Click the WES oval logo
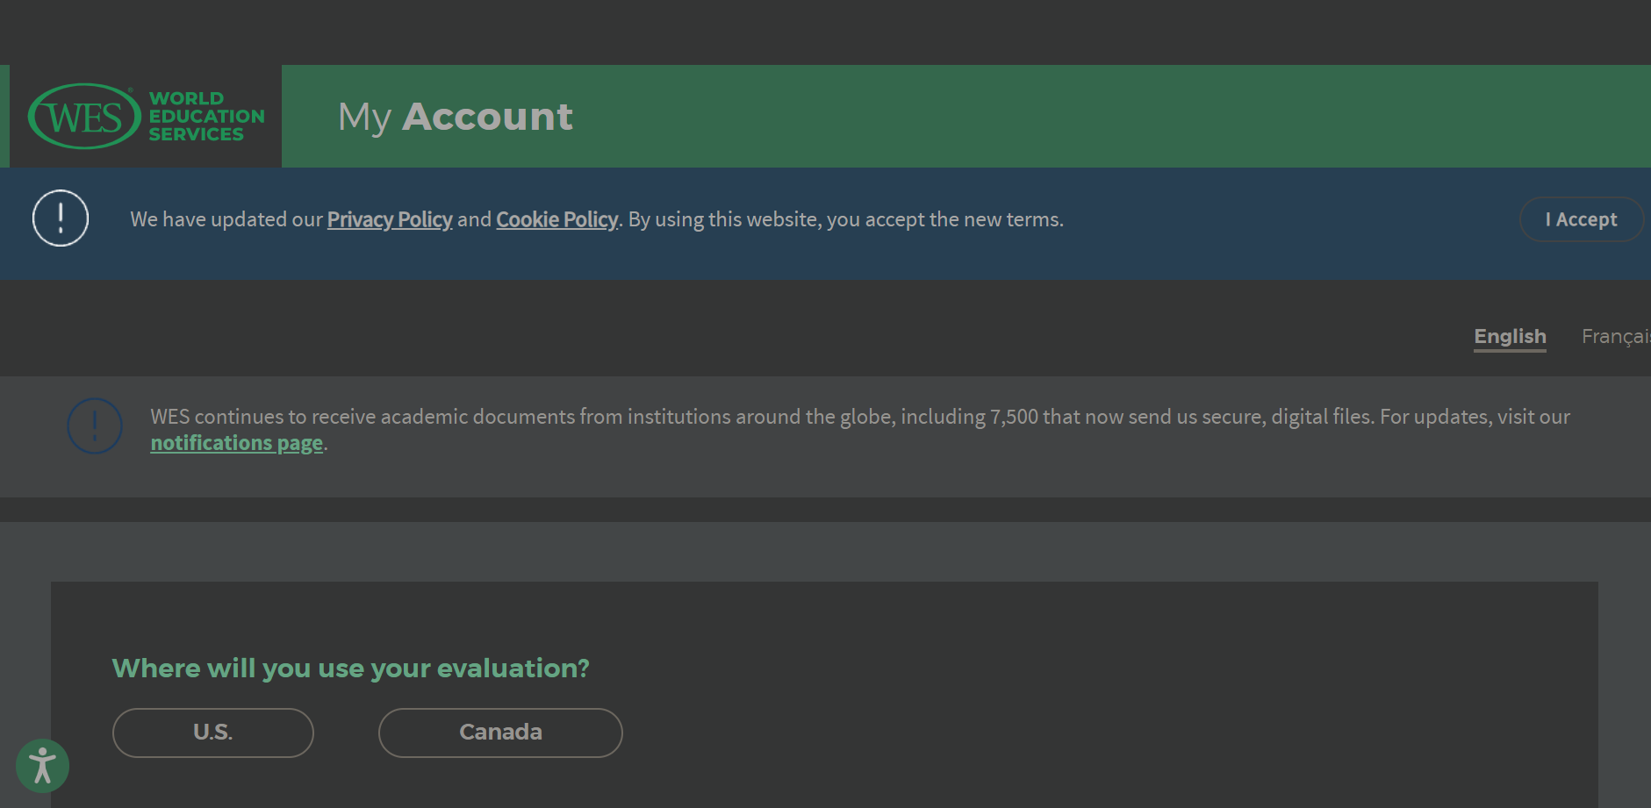Viewport: 1651px width, 808px height. point(84,117)
